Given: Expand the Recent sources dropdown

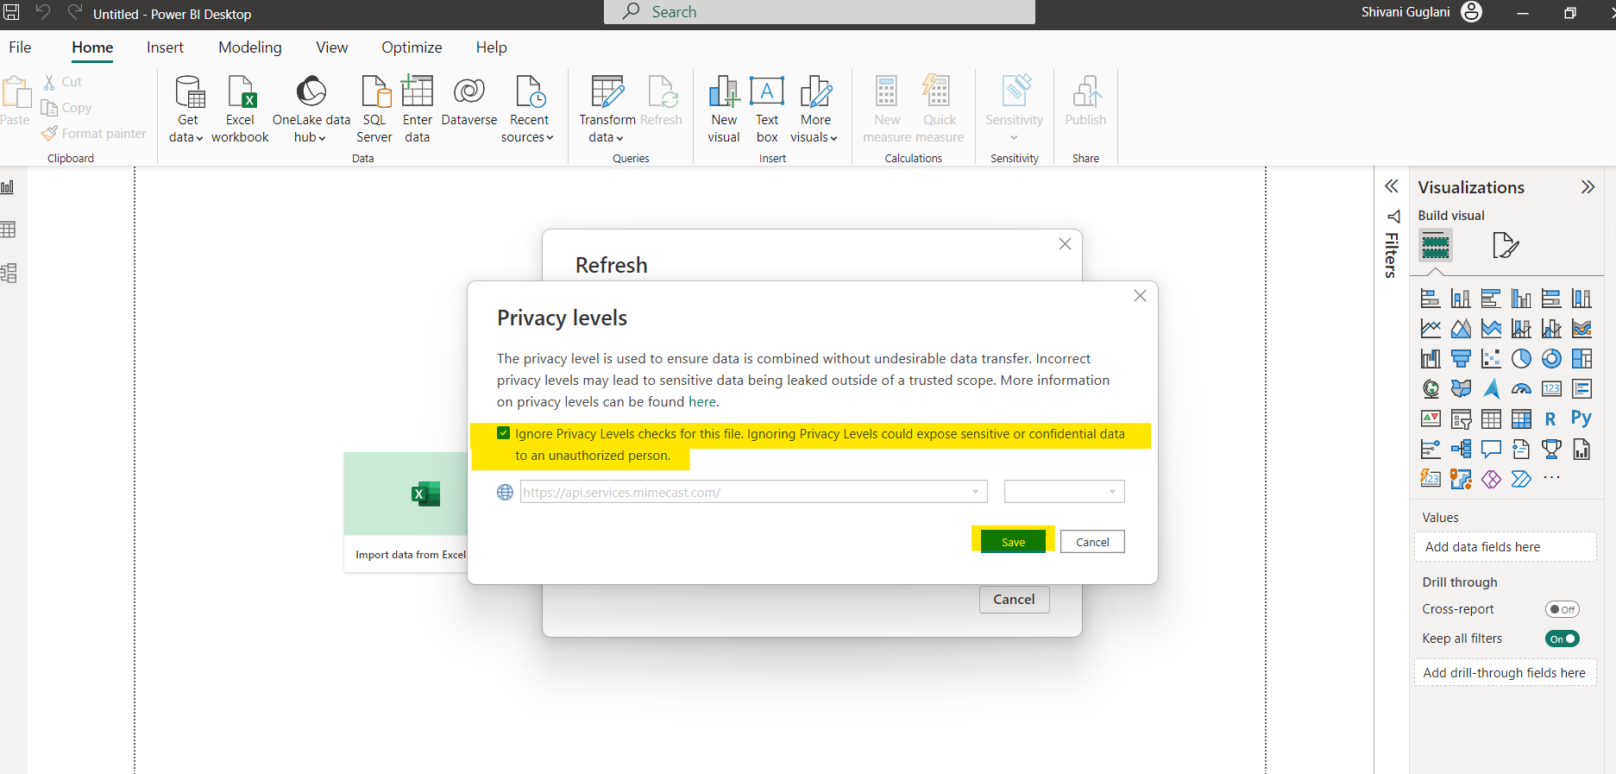Looking at the screenshot, I should click(527, 137).
